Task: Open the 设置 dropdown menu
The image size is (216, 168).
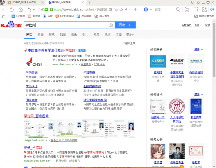Action: (x=198, y=25)
